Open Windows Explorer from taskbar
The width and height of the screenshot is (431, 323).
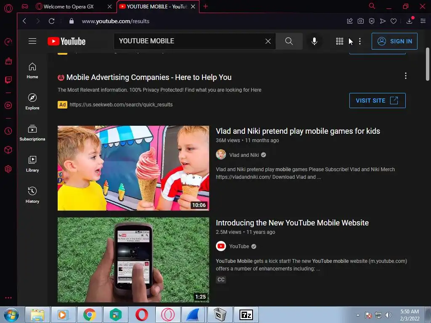[x=37, y=315]
